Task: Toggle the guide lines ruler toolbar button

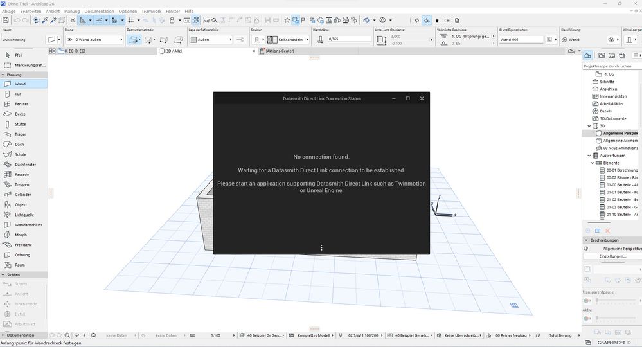Action: click(x=83, y=20)
